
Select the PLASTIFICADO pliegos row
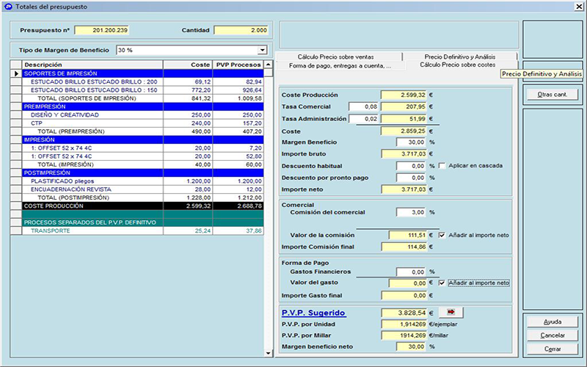coord(137,181)
